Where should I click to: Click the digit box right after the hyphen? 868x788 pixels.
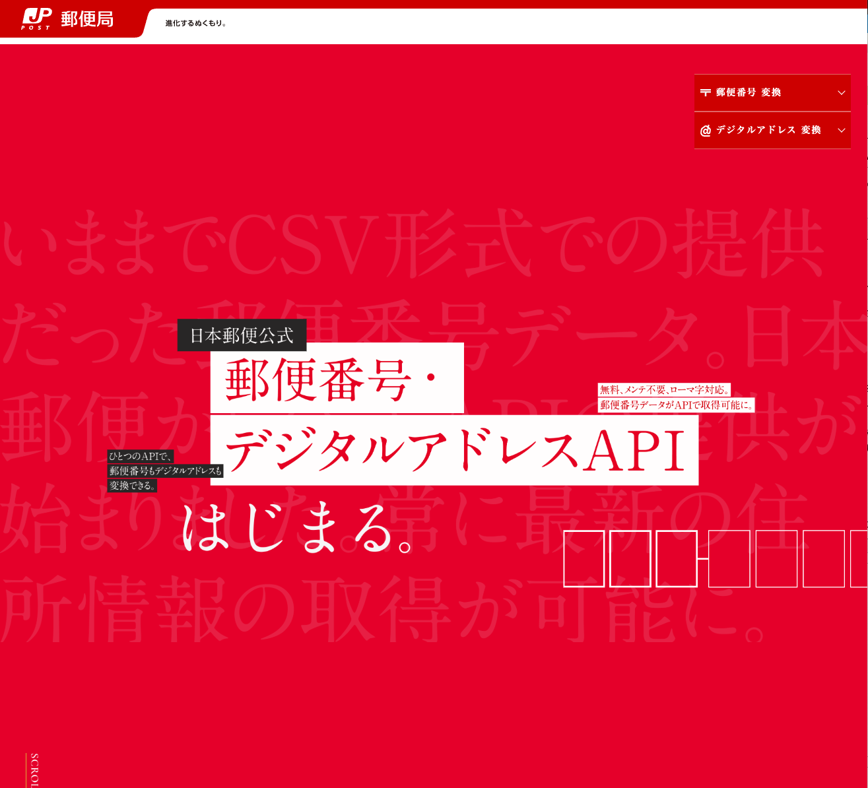[x=729, y=558]
